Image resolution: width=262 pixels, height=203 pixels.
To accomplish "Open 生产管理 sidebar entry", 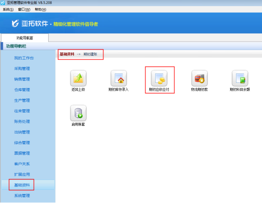I will pos(22,100).
